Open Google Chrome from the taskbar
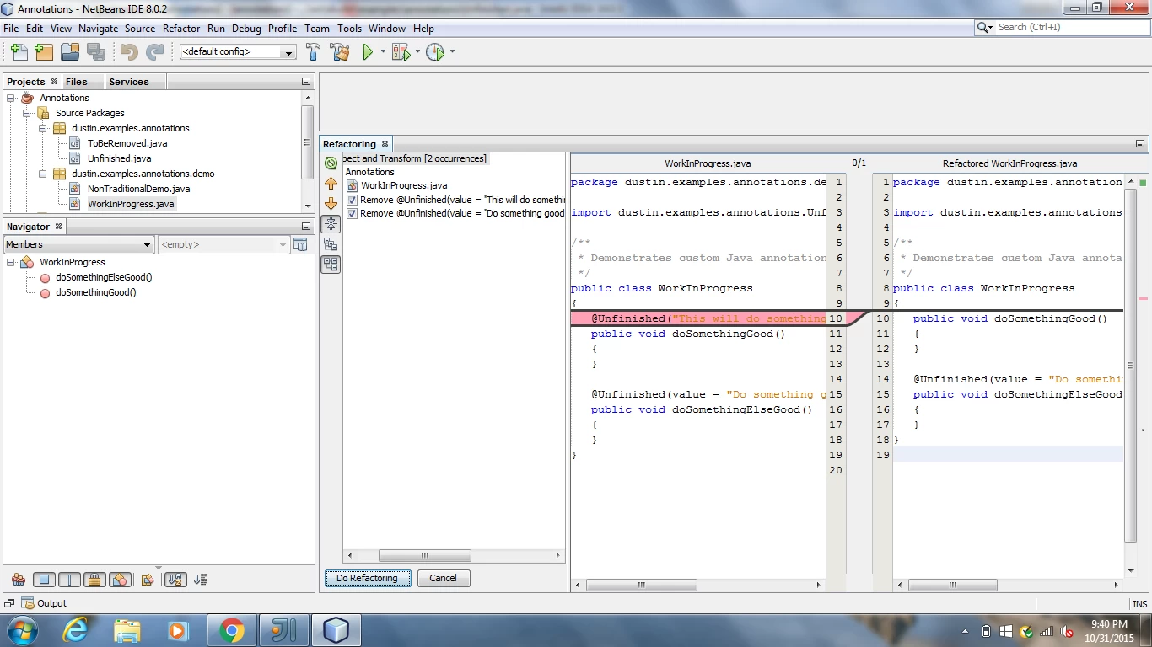The image size is (1152, 647). 231,630
